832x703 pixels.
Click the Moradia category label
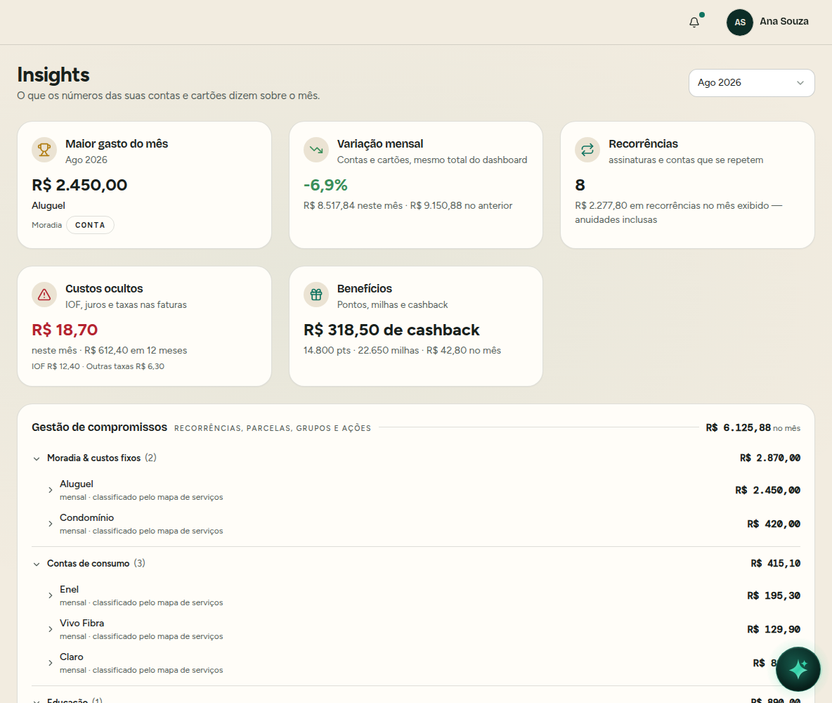coord(46,225)
